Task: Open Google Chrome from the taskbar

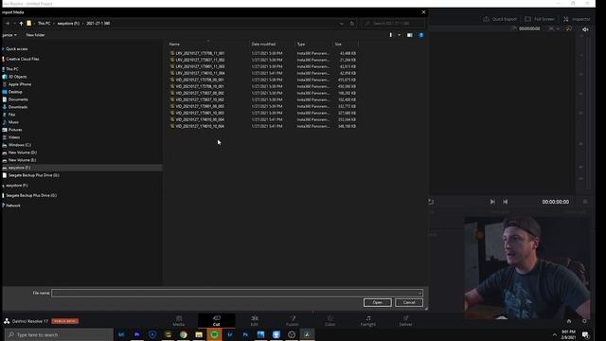Action: click(183, 334)
